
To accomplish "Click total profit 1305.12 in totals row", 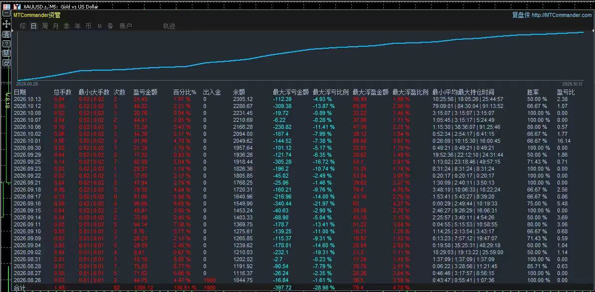I will [x=144, y=288].
